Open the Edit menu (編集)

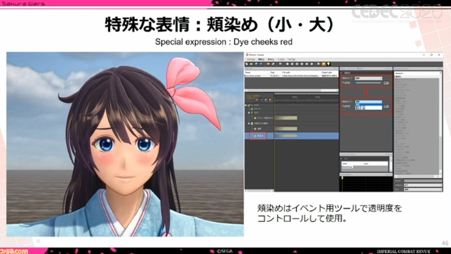(x=260, y=60)
